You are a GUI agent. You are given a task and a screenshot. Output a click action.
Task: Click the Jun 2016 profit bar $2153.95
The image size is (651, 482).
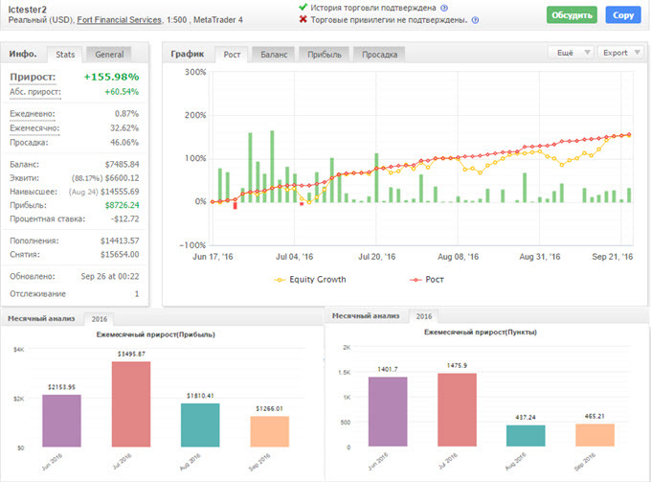coord(61,421)
